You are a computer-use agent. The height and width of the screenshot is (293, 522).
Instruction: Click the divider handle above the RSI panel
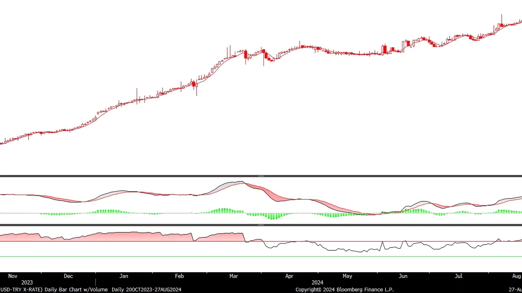(x=261, y=225)
